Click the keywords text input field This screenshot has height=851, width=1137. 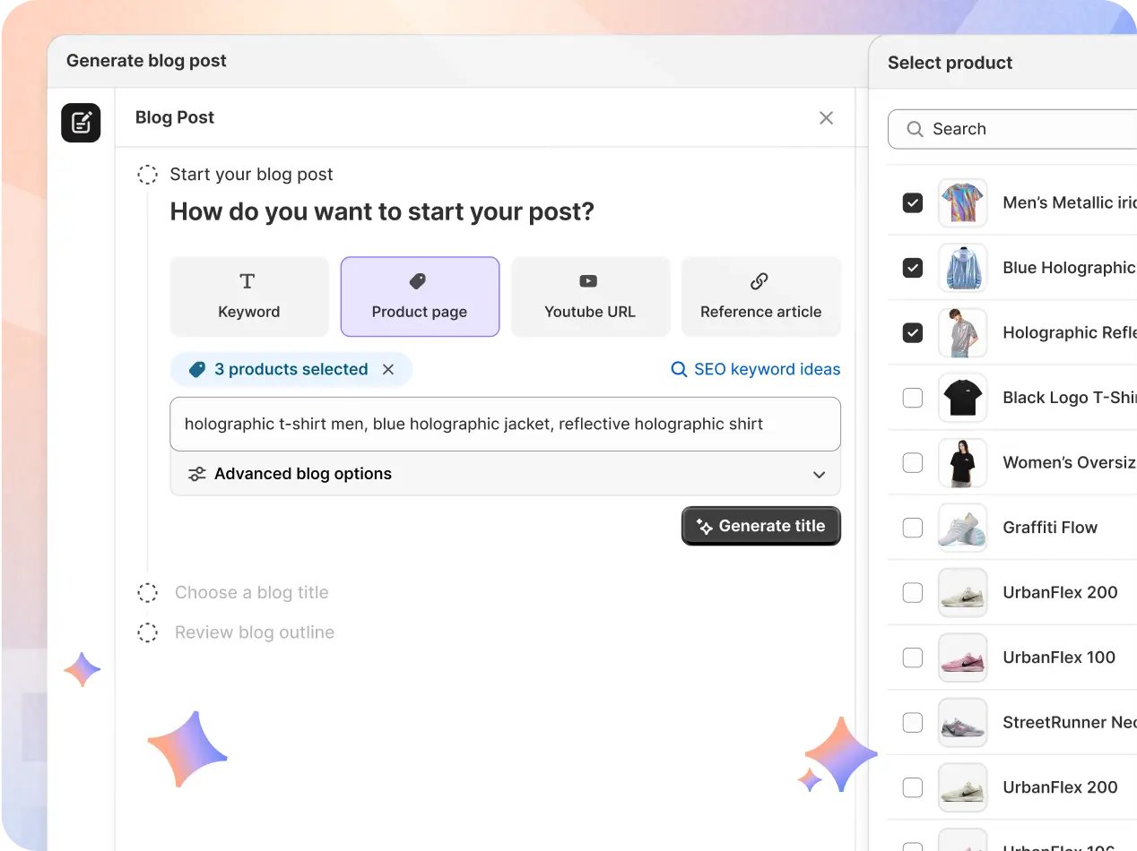pyautogui.click(x=505, y=424)
